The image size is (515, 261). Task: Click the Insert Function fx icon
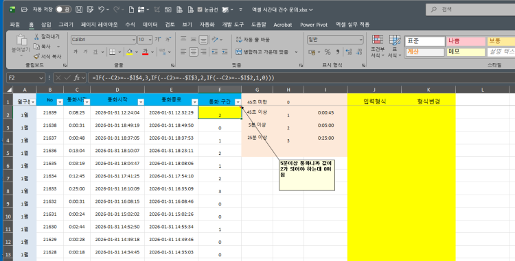[77, 77]
